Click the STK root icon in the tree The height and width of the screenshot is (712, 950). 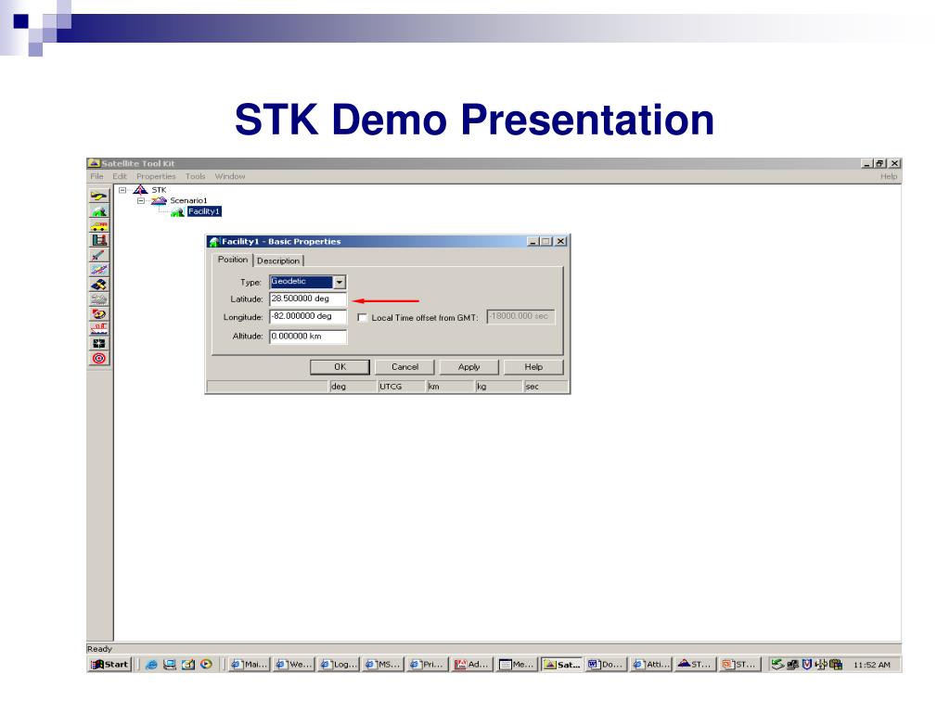coord(141,190)
